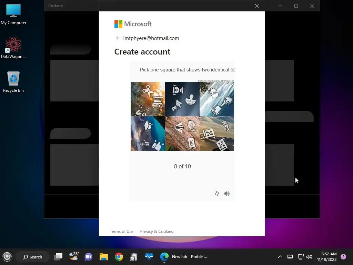The image size is (353, 265).
Task: Select the puzzle square with treasure maps
Action: coord(217,134)
